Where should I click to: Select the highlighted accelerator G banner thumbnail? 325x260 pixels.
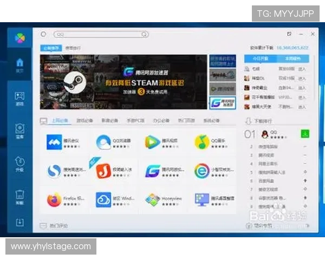point(223,103)
